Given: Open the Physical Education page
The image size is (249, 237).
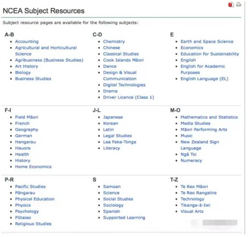Looking at the screenshot, I should [35, 199].
